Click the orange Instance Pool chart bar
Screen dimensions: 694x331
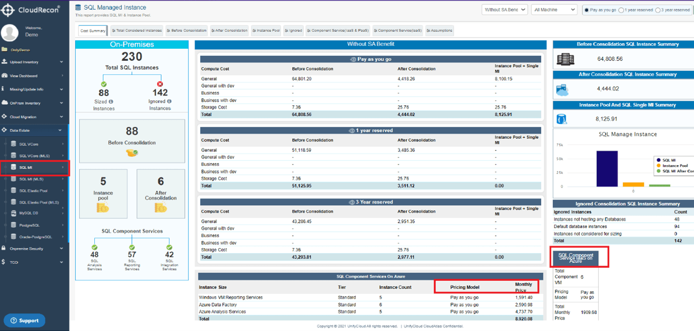coord(634,185)
